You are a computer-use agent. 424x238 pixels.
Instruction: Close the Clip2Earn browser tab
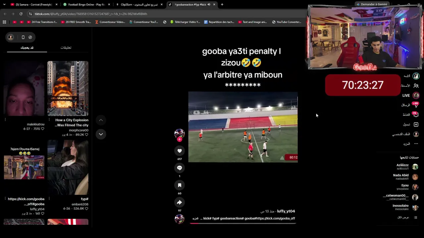(162, 5)
